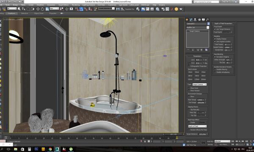This screenshot has width=254, height=152.
Task: Collapse Depth of Field Parameters rollout
Action: point(223,24)
